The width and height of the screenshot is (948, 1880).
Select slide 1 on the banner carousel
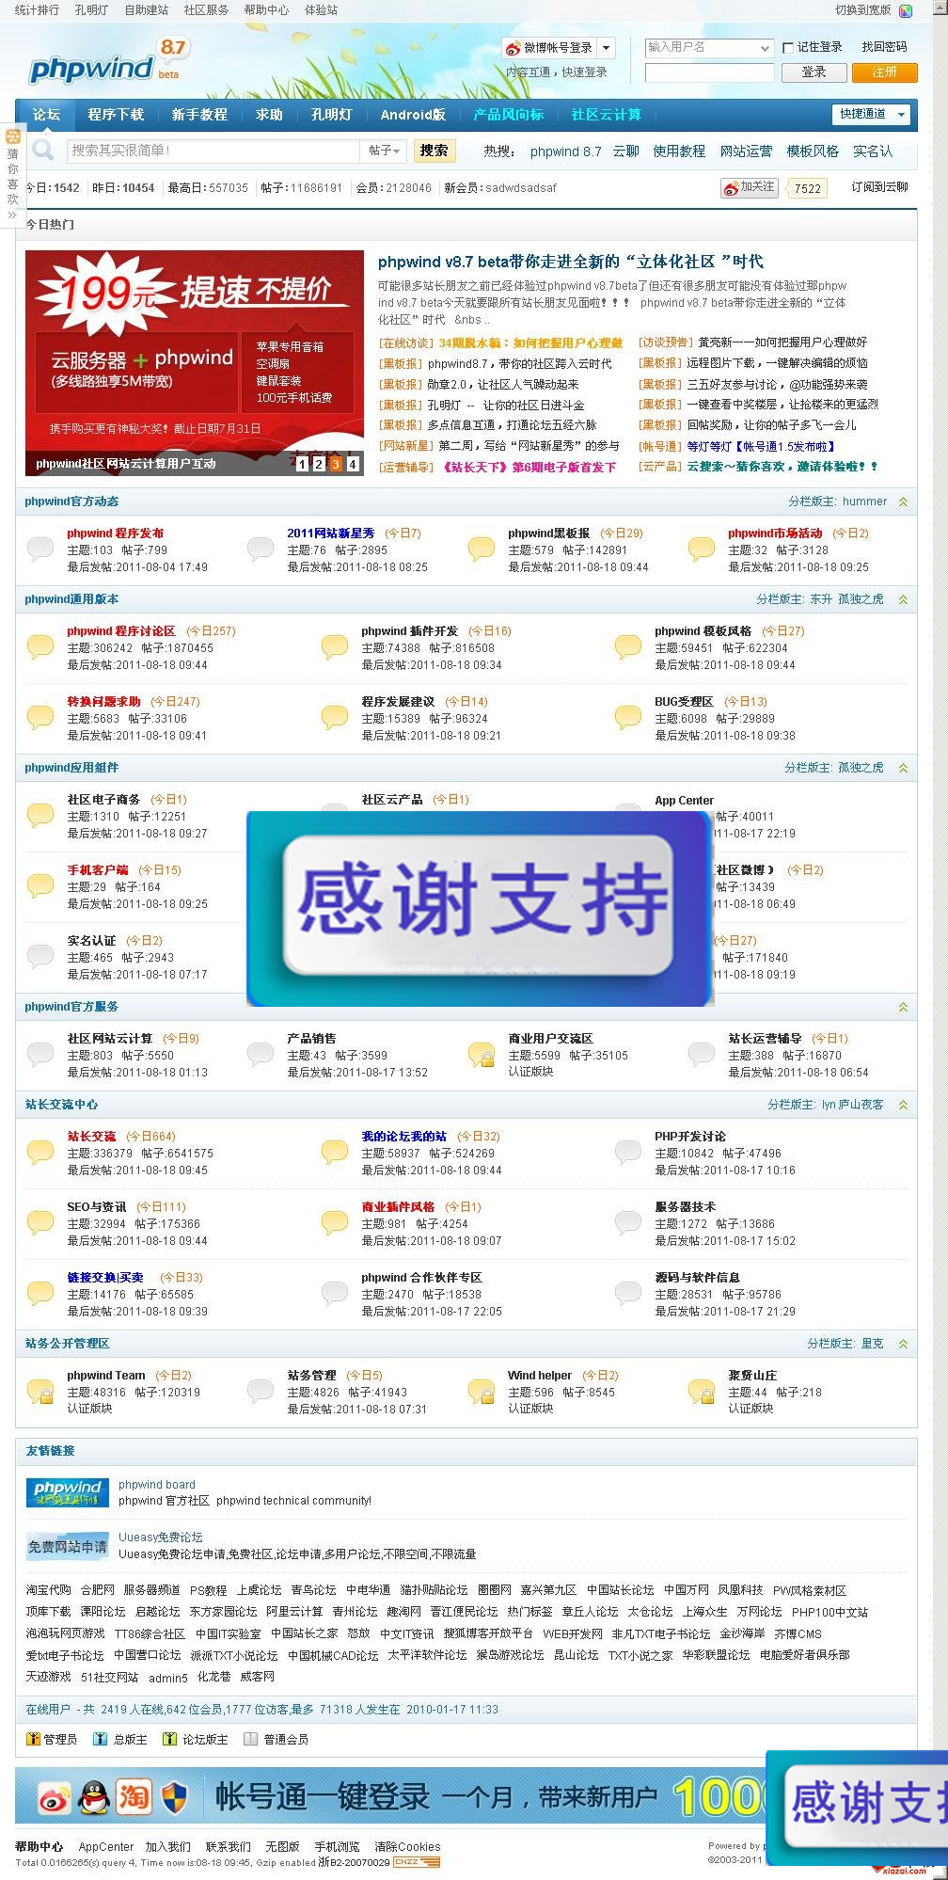[x=302, y=464]
